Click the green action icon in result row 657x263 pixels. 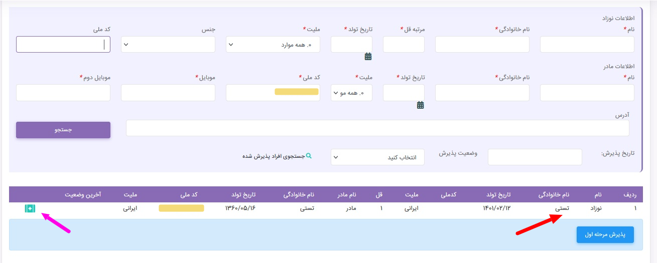(30, 208)
